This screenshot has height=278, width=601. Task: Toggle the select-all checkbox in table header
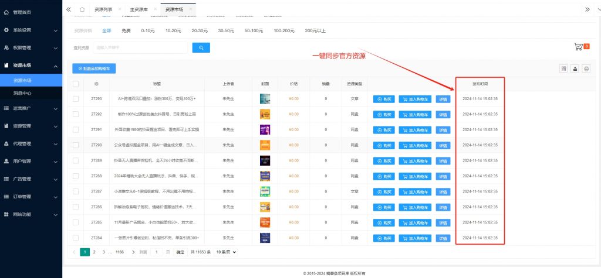click(76, 84)
